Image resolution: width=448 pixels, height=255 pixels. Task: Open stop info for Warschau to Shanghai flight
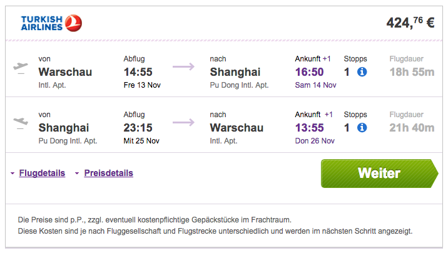coord(362,72)
